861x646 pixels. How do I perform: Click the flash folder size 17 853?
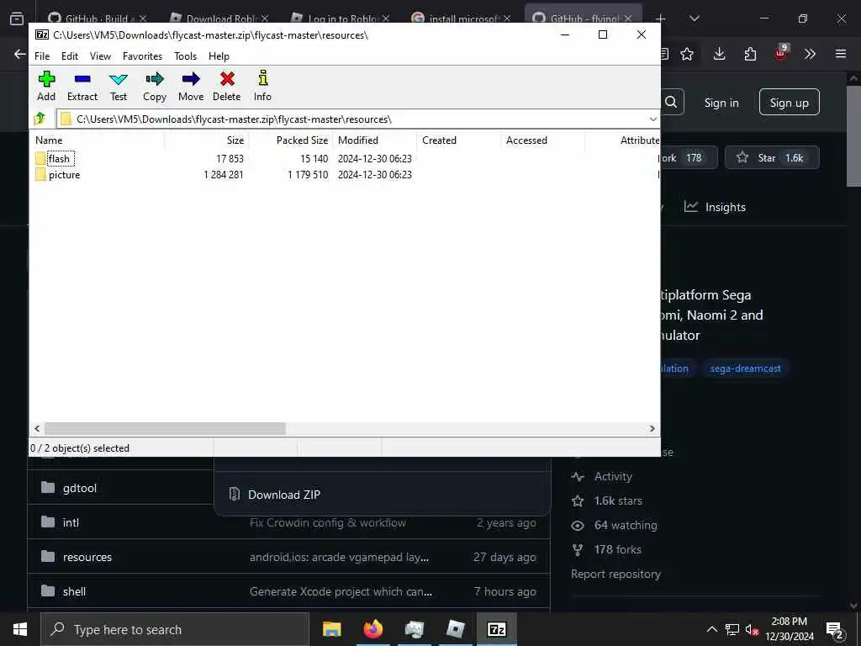pyautogui.click(x=230, y=159)
